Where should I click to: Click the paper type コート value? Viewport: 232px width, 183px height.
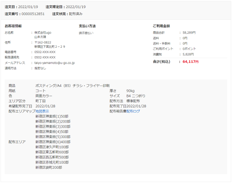click(x=41, y=91)
